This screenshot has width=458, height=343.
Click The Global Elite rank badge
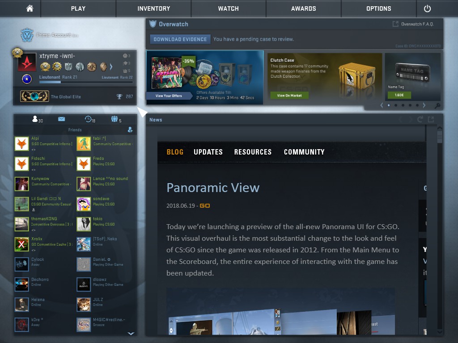[x=34, y=96]
